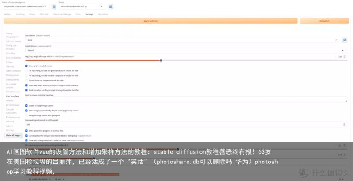
Task: Click the Gamepad repeat period input field
Action: [x=186, y=124]
